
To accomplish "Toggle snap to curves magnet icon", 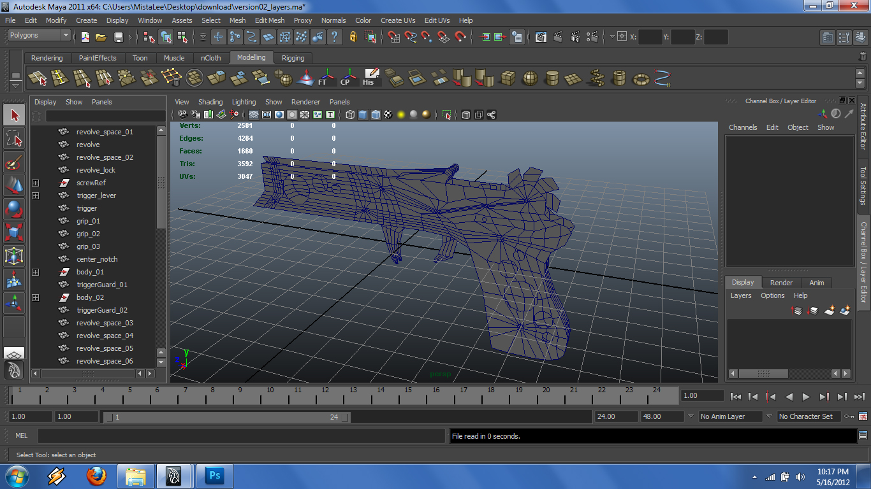I will [411, 37].
